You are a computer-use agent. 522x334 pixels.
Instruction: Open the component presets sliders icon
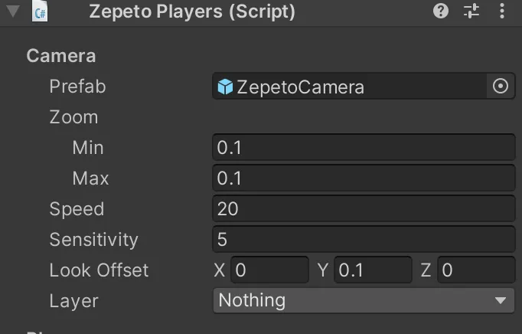pyautogui.click(x=471, y=11)
